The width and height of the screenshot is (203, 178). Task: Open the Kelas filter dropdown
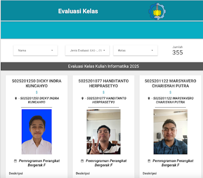click(x=135, y=50)
